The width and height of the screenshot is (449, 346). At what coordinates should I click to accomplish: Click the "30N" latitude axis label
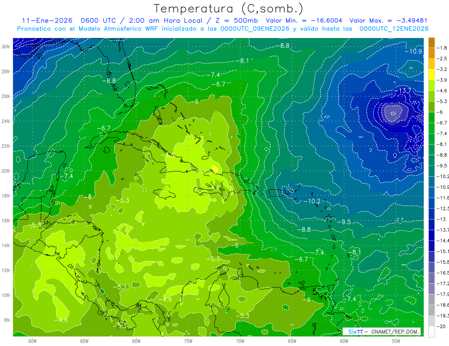click(x=6, y=47)
